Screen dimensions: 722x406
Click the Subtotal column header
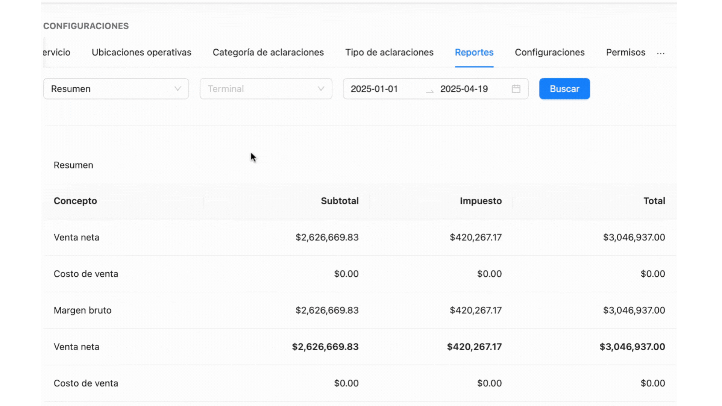click(340, 201)
